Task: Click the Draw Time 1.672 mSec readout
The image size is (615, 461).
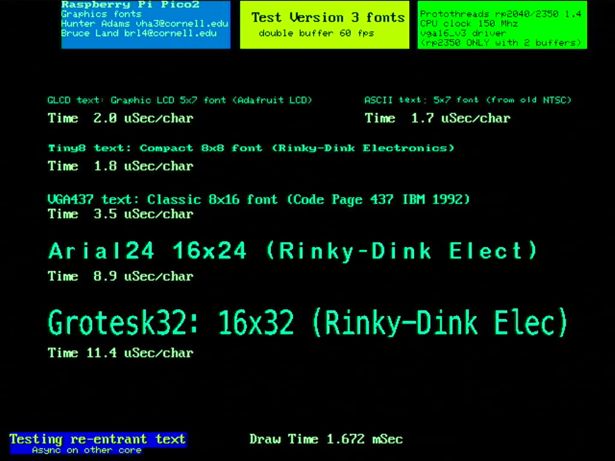Action: pyautogui.click(x=326, y=439)
